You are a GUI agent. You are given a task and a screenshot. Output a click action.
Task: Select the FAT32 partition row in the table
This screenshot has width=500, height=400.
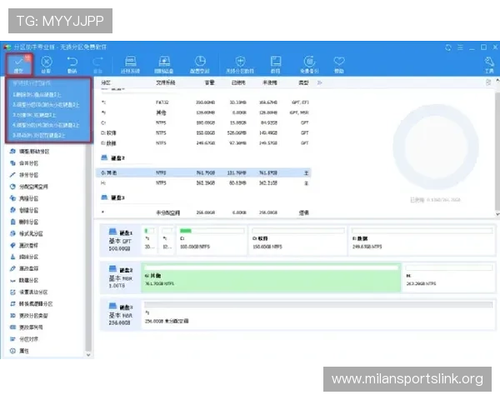[x=204, y=102]
